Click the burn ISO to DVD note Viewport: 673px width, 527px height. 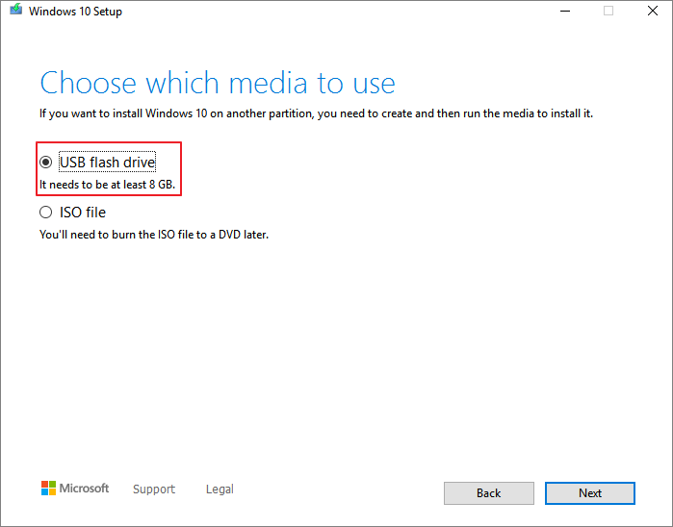point(154,234)
